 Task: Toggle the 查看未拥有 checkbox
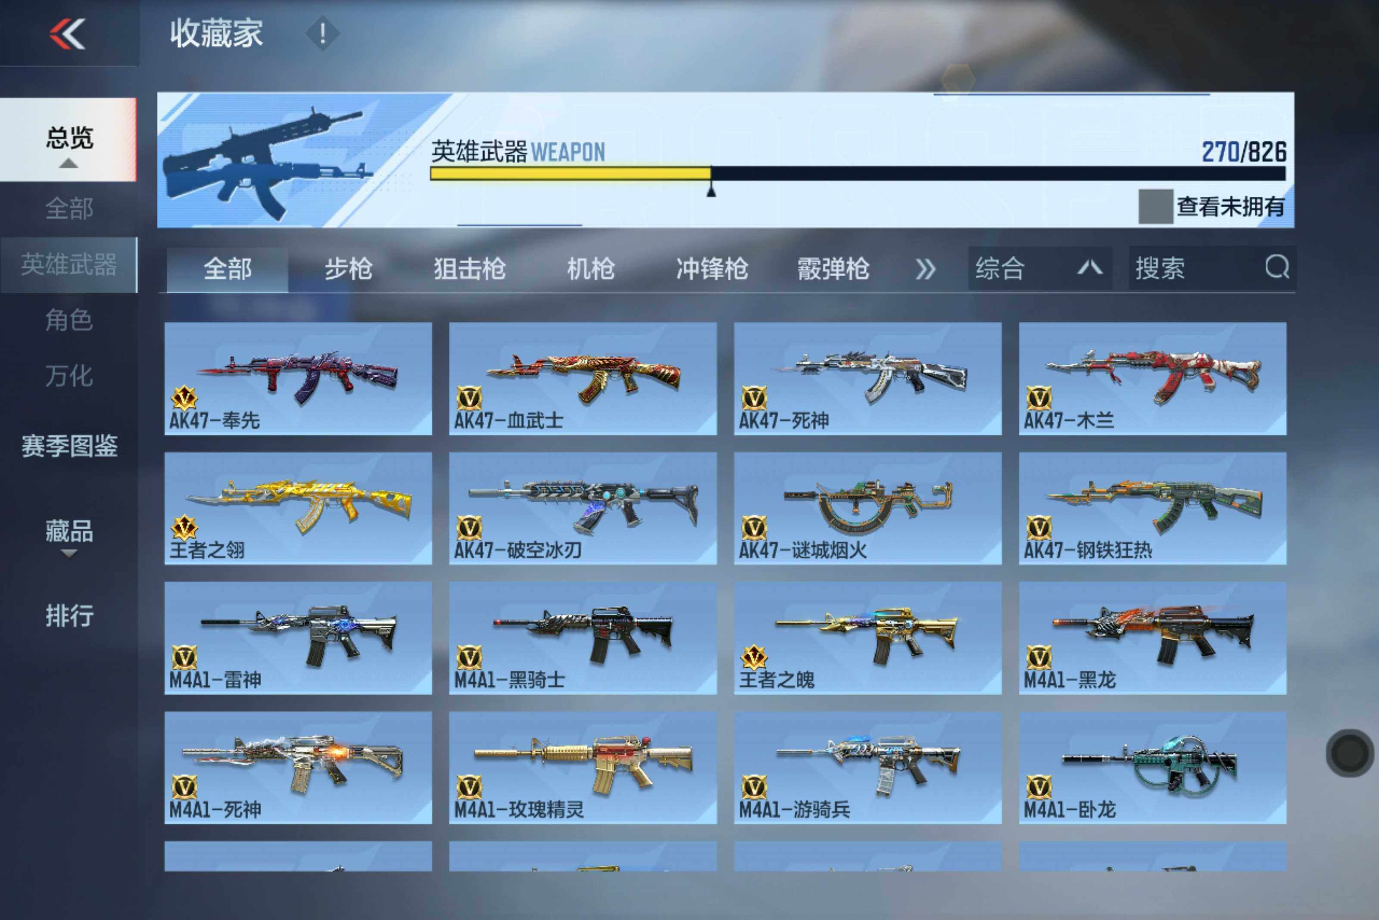point(1155,206)
